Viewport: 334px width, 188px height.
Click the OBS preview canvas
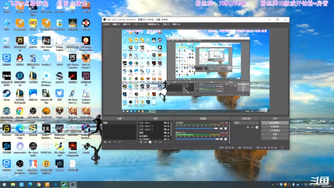click(x=195, y=71)
